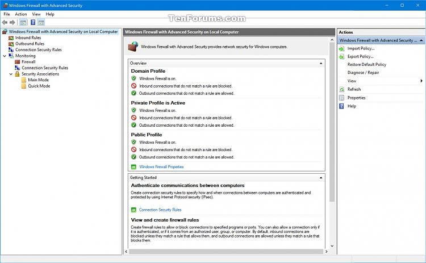Collapse the Getting Started section
The height and width of the screenshot is (263, 426).
(321, 178)
